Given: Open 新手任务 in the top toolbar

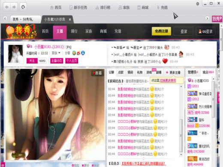Looking at the screenshot, I should pyautogui.click(x=78, y=7).
